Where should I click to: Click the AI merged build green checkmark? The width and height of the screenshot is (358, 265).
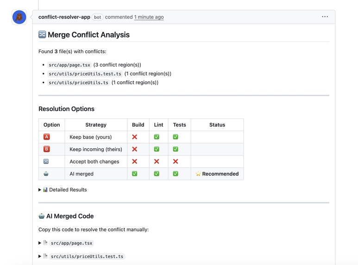[x=135, y=174]
